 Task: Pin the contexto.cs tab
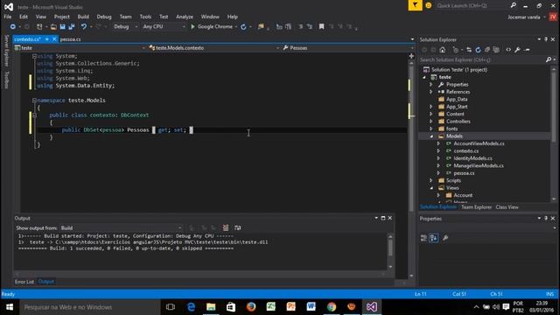(46, 39)
